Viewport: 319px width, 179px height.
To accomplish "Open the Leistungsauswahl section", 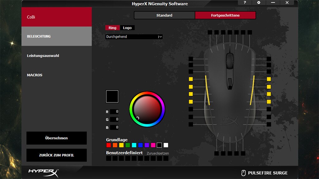I will [x=57, y=56].
